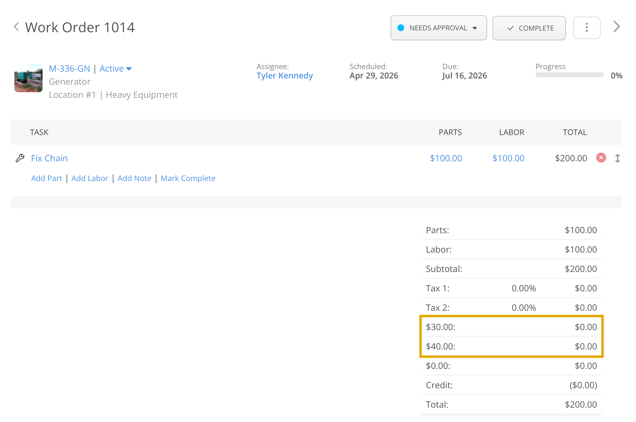The image size is (636, 422).
Task: Open the three-dot more options menu
Action: tap(587, 28)
